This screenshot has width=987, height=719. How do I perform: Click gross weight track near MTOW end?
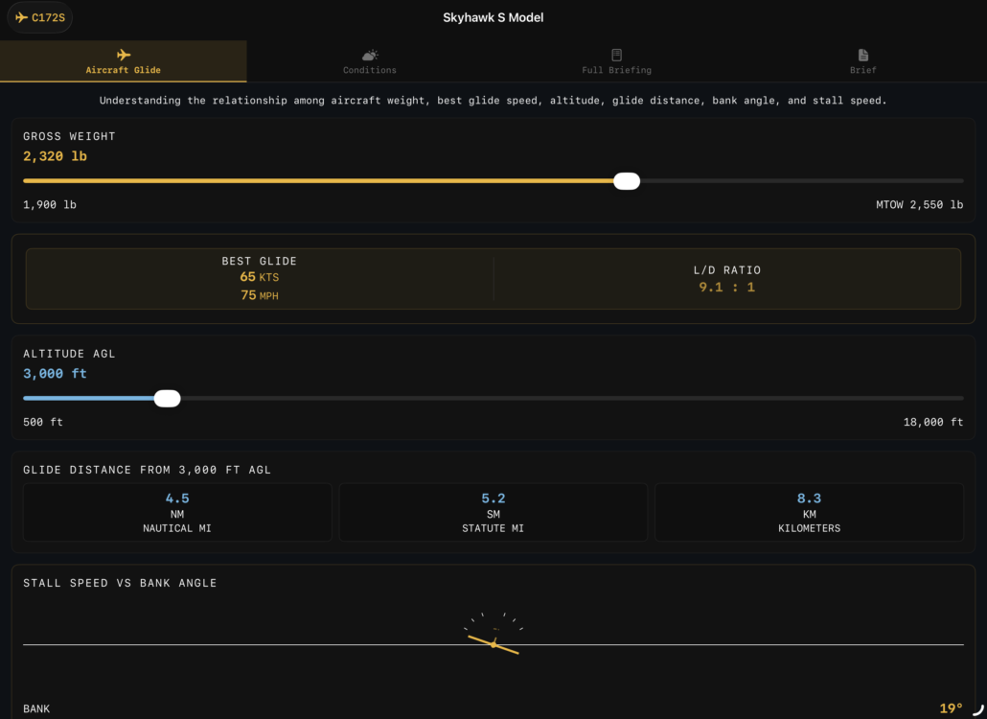(x=944, y=181)
